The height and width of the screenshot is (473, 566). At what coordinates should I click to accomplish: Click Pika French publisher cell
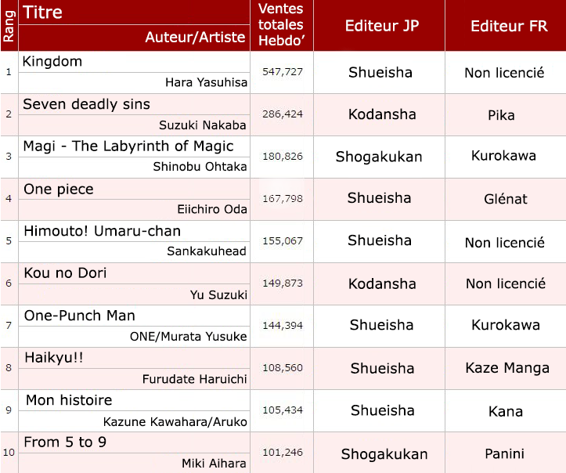[x=501, y=115]
